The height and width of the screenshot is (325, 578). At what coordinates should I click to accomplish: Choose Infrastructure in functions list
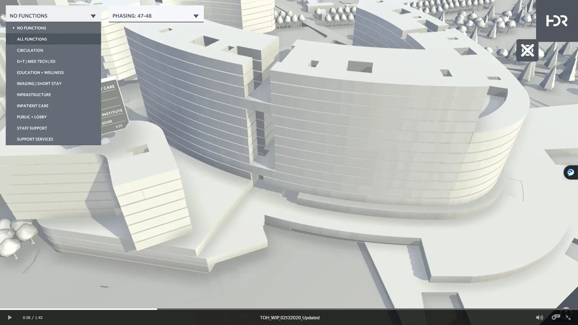(x=34, y=95)
